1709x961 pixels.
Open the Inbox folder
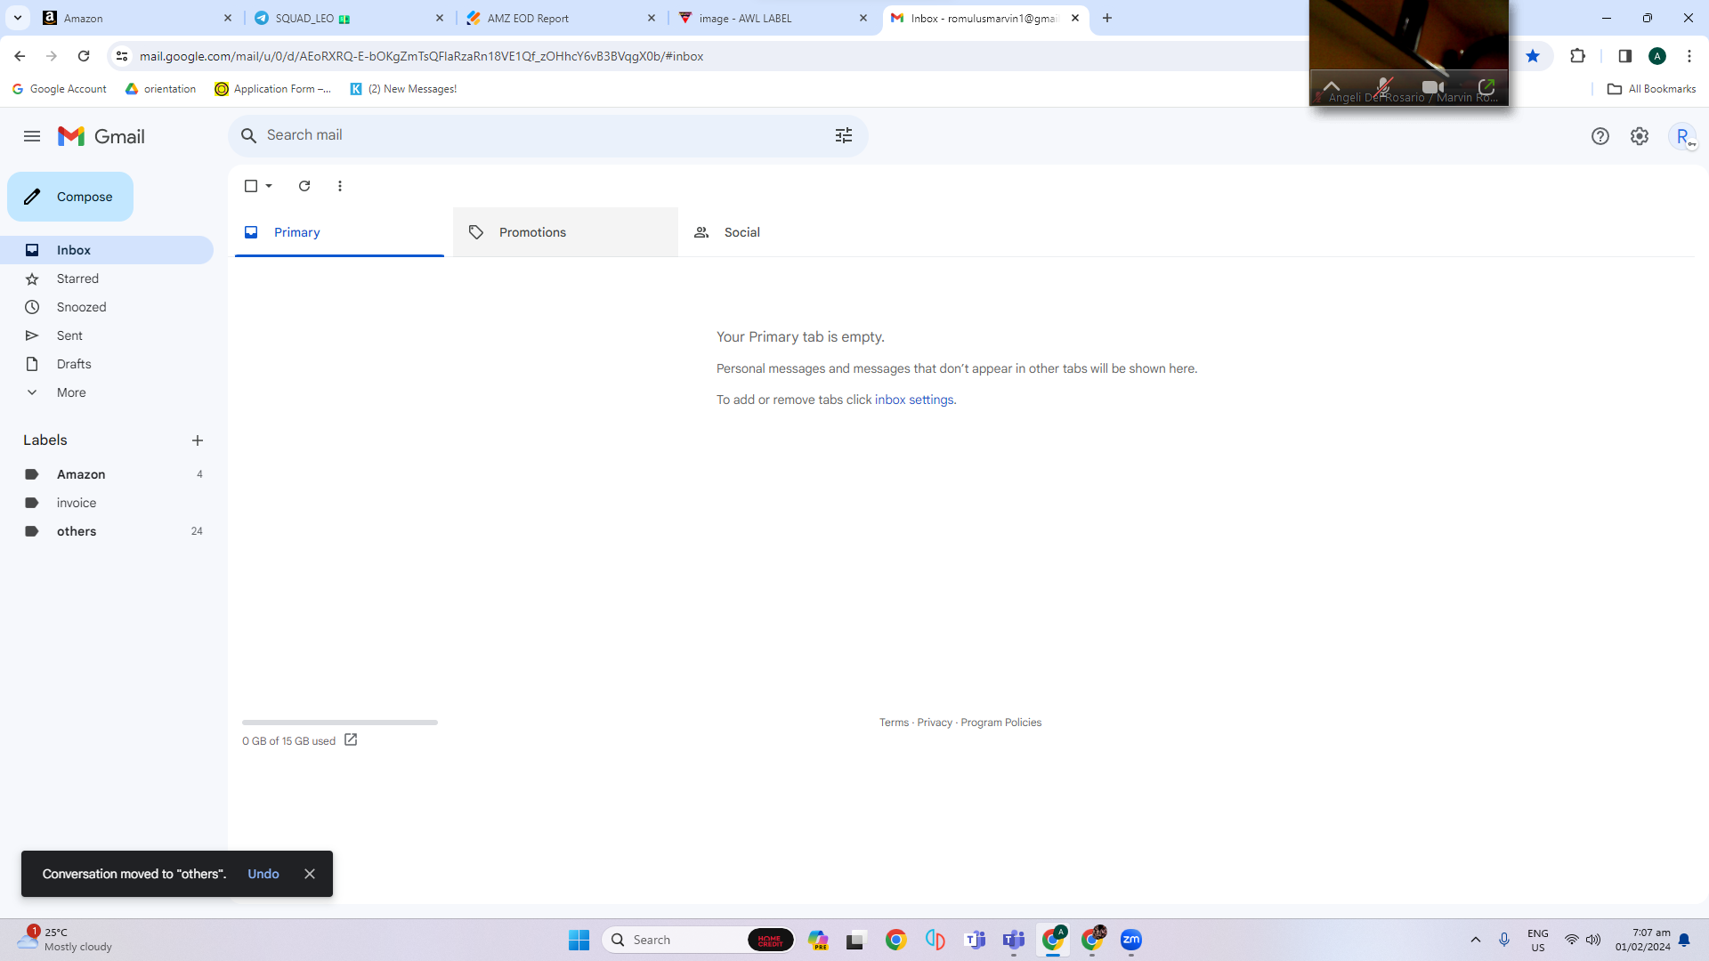107,250
